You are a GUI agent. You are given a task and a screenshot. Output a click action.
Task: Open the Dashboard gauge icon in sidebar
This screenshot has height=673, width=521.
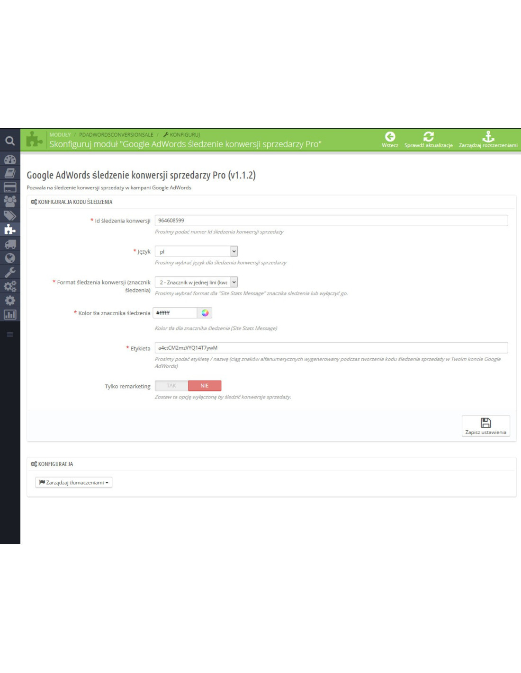pyautogui.click(x=10, y=159)
